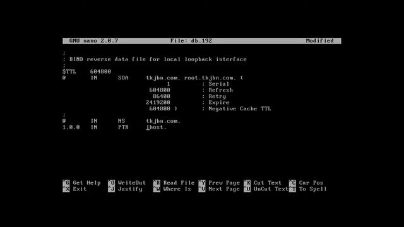Click the BIND reverse data file comment line
The width and height of the screenshot is (404, 227).
coord(155,59)
